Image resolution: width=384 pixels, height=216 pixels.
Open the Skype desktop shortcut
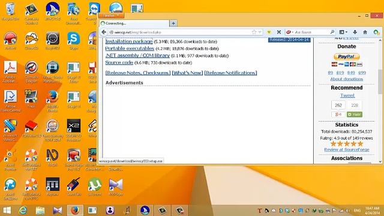73,40
